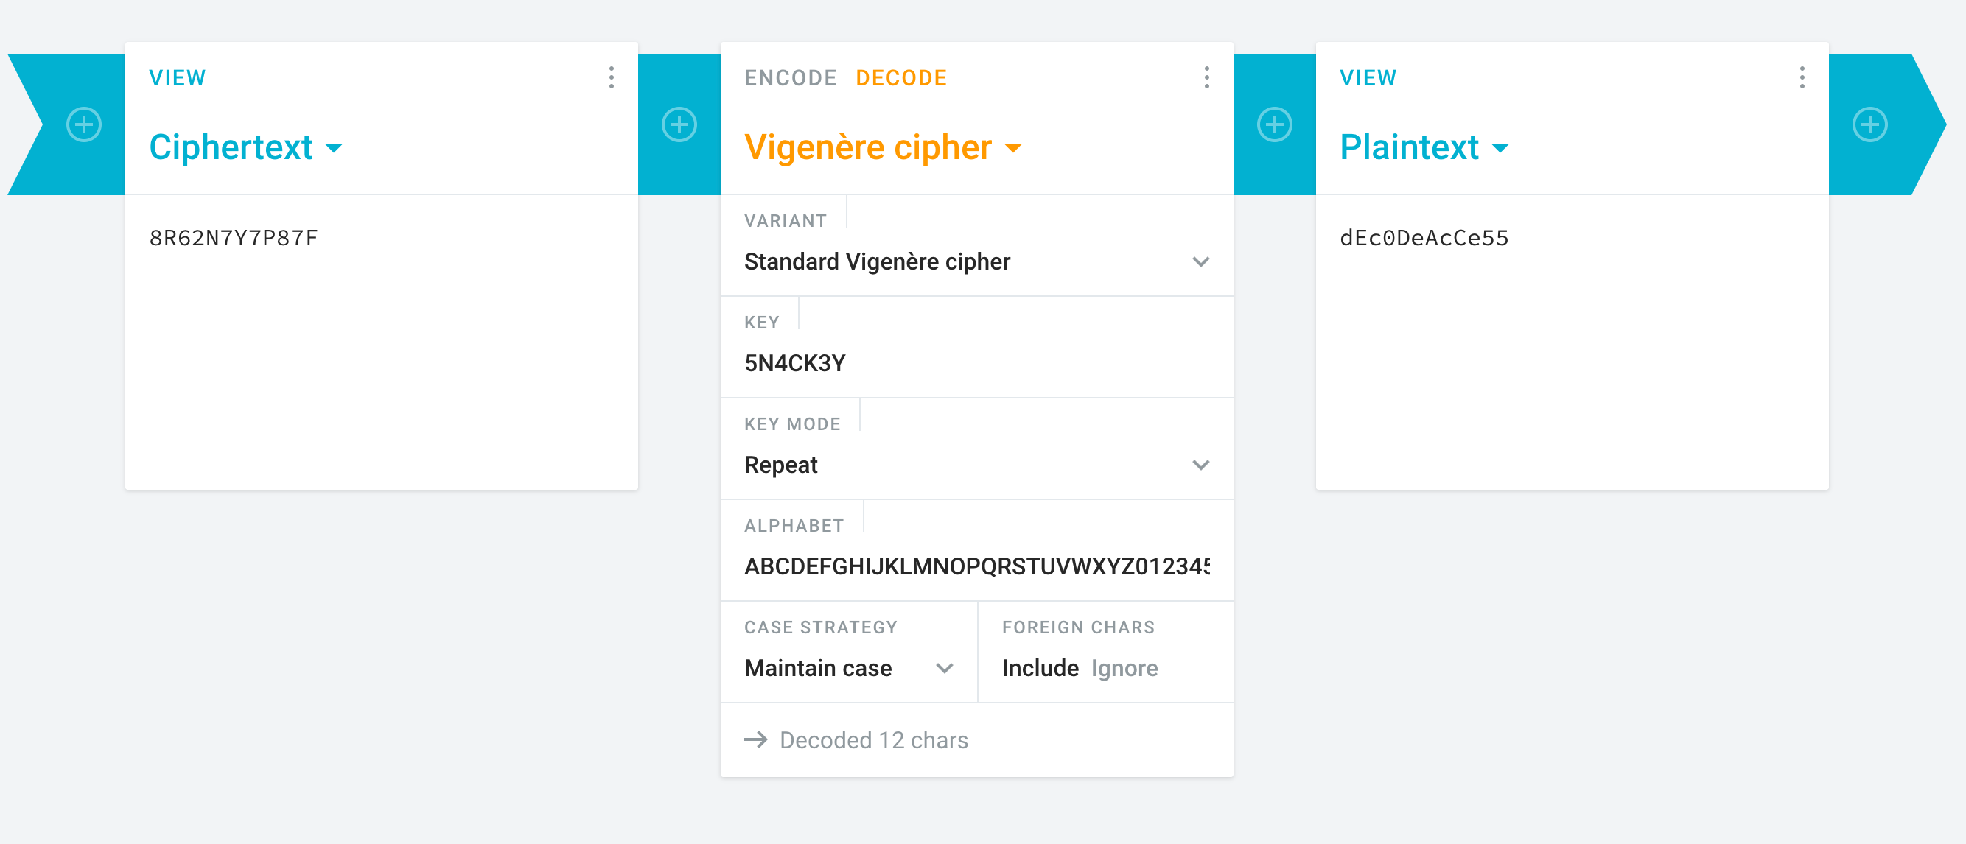Open Ciphertext brick options menu
1966x844 pixels.
(x=612, y=77)
